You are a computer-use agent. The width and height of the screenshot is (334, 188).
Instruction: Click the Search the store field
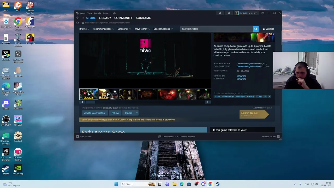[216, 29]
